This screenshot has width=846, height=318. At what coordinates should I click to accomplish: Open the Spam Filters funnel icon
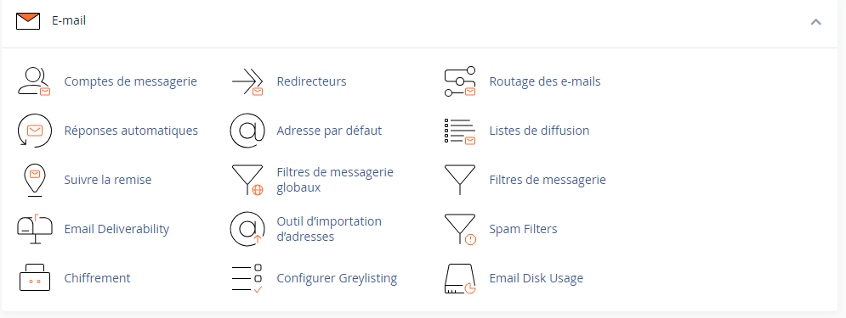460,229
